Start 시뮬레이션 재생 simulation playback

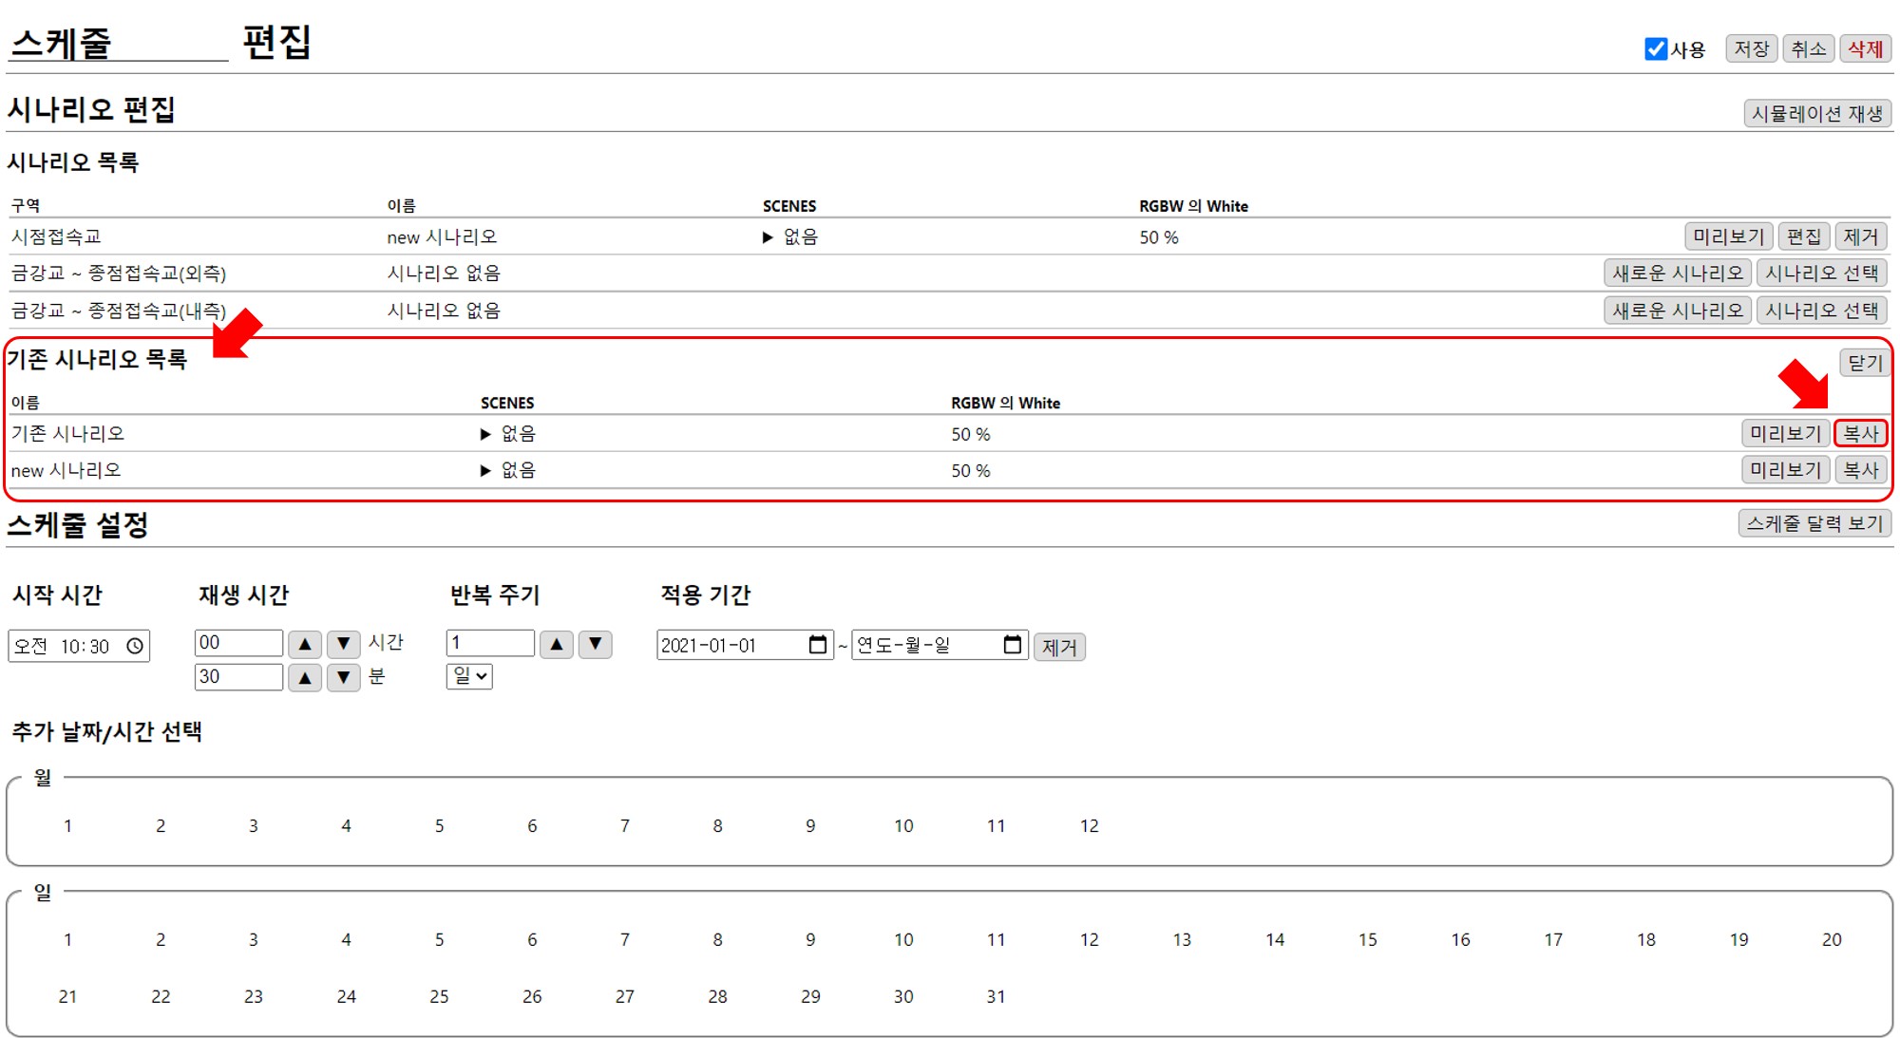(x=1816, y=114)
